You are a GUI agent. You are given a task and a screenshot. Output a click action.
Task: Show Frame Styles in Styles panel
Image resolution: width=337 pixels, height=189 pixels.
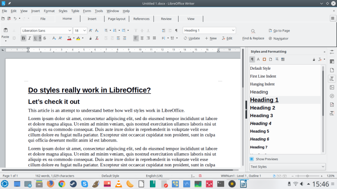264,59
